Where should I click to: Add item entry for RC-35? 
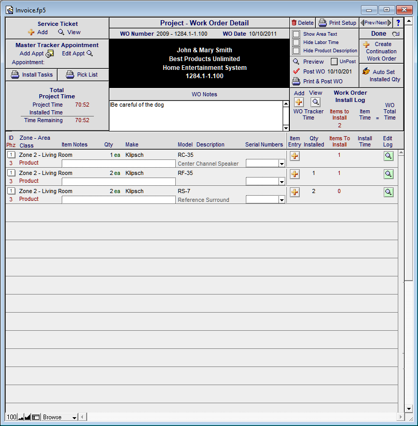coord(295,156)
